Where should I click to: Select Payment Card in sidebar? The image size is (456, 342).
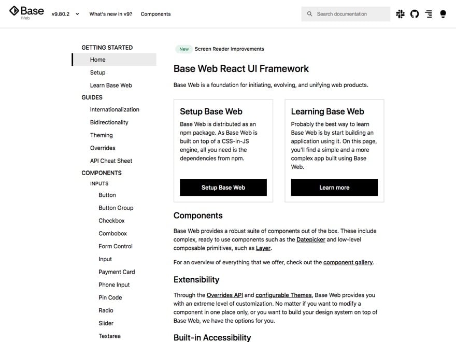(x=117, y=272)
